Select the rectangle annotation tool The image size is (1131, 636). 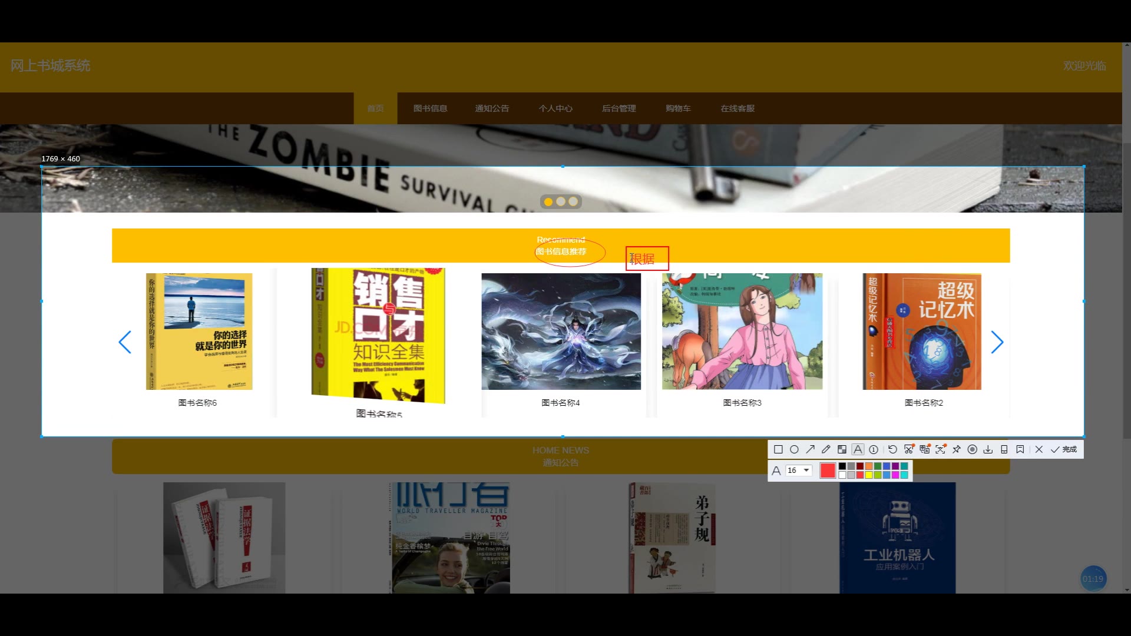pyautogui.click(x=778, y=449)
